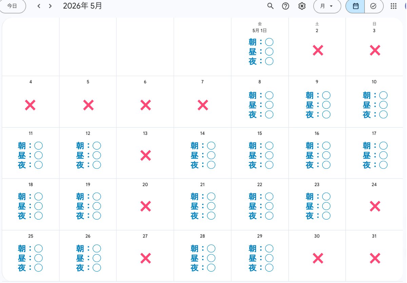Select date number 16
This screenshot has height=283, width=407.
(x=317, y=134)
